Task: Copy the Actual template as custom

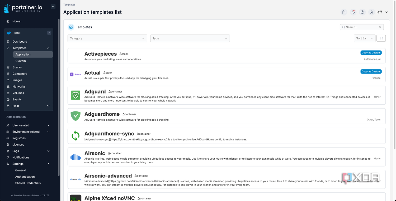Action: [371, 71]
